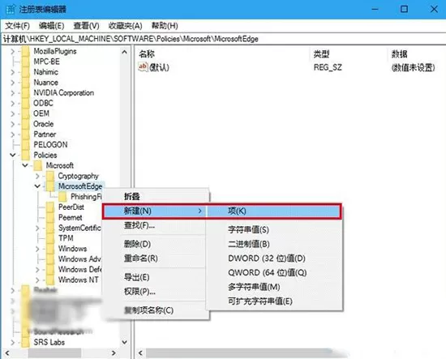Expand the MozillaPlugins key
The image size is (446, 359).
coord(12,51)
